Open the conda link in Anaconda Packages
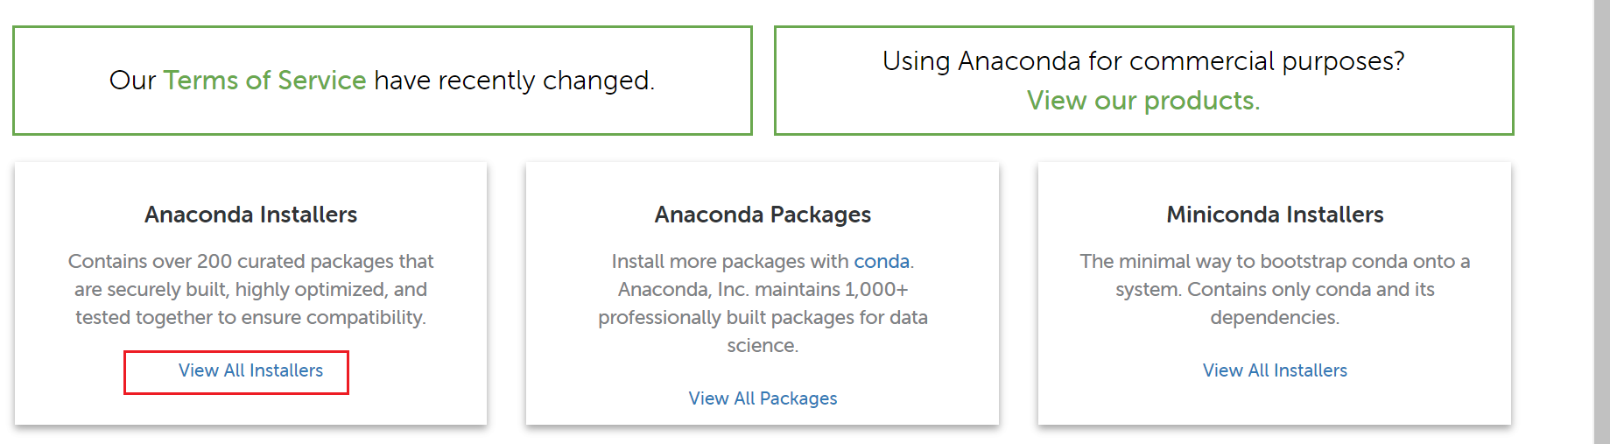 tap(881, 261)
